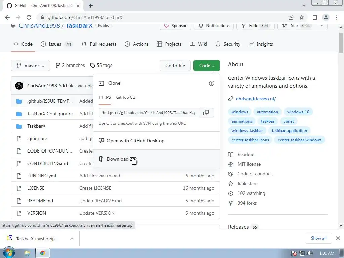Open the clone help question-mark icon
Screen dimensions: 344x258
click(x=212, y=83)
